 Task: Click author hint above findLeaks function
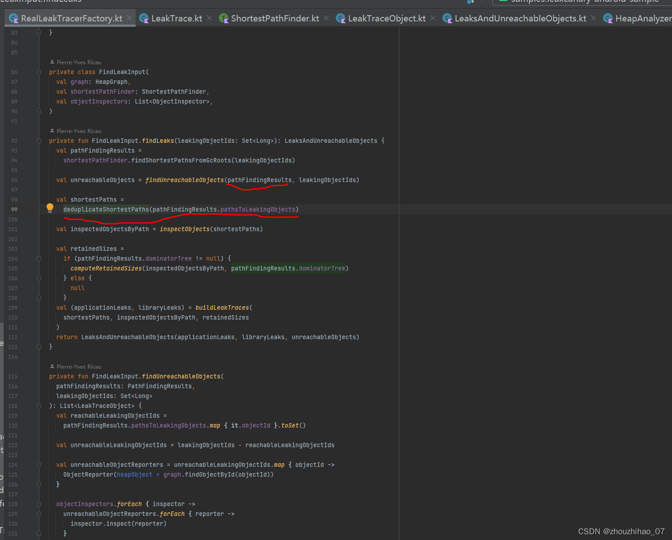[x=76, y=131]
